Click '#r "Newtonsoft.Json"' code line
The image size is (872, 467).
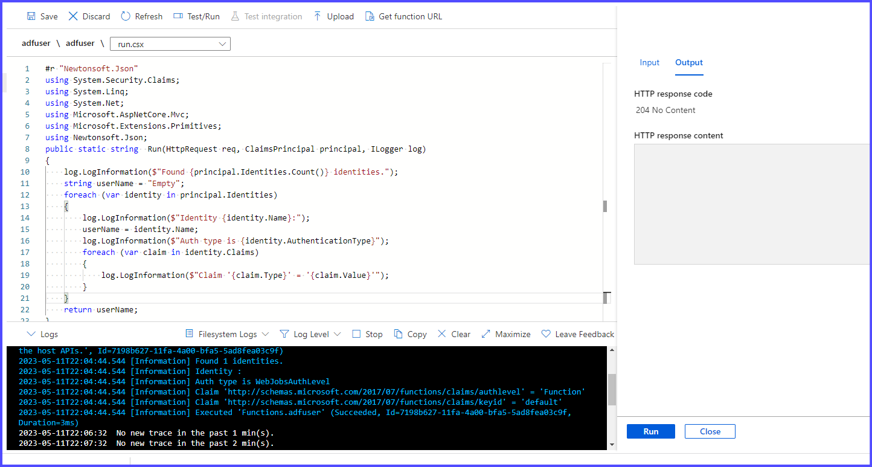coord(92,68)
